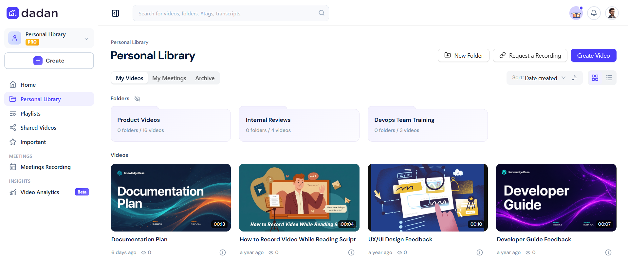
Task: Open notifications bell icon
Action: tap(594, 13)
